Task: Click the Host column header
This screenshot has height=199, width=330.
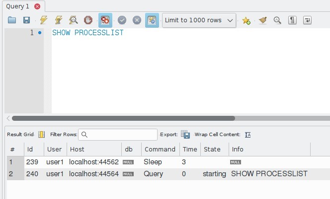Action: pyautogui.click(x=94, y=149)
